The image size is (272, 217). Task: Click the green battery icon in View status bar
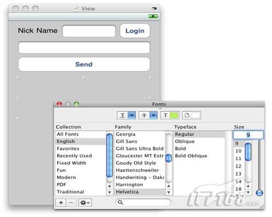[153, 16]
